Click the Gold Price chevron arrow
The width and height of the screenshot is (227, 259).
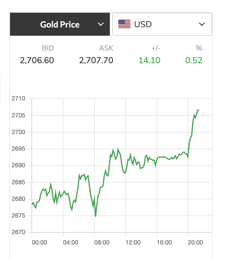[100, 25]
